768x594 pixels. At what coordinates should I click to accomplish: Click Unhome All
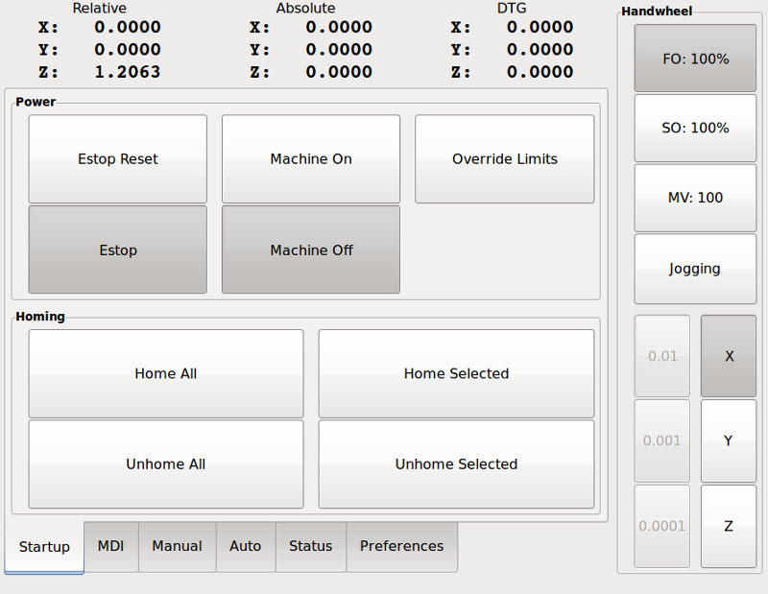pos(165,463)
